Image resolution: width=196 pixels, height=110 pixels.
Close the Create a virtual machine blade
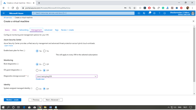[193, 21]
